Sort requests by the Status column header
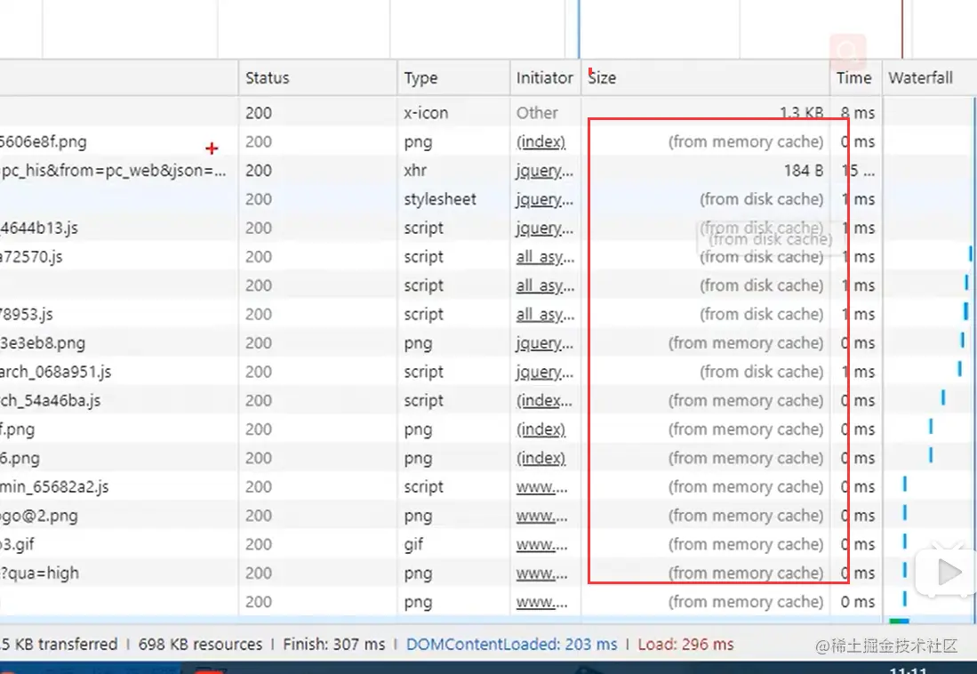The width and height of the screenshot is (977, 674). click(x=317, y=78)
